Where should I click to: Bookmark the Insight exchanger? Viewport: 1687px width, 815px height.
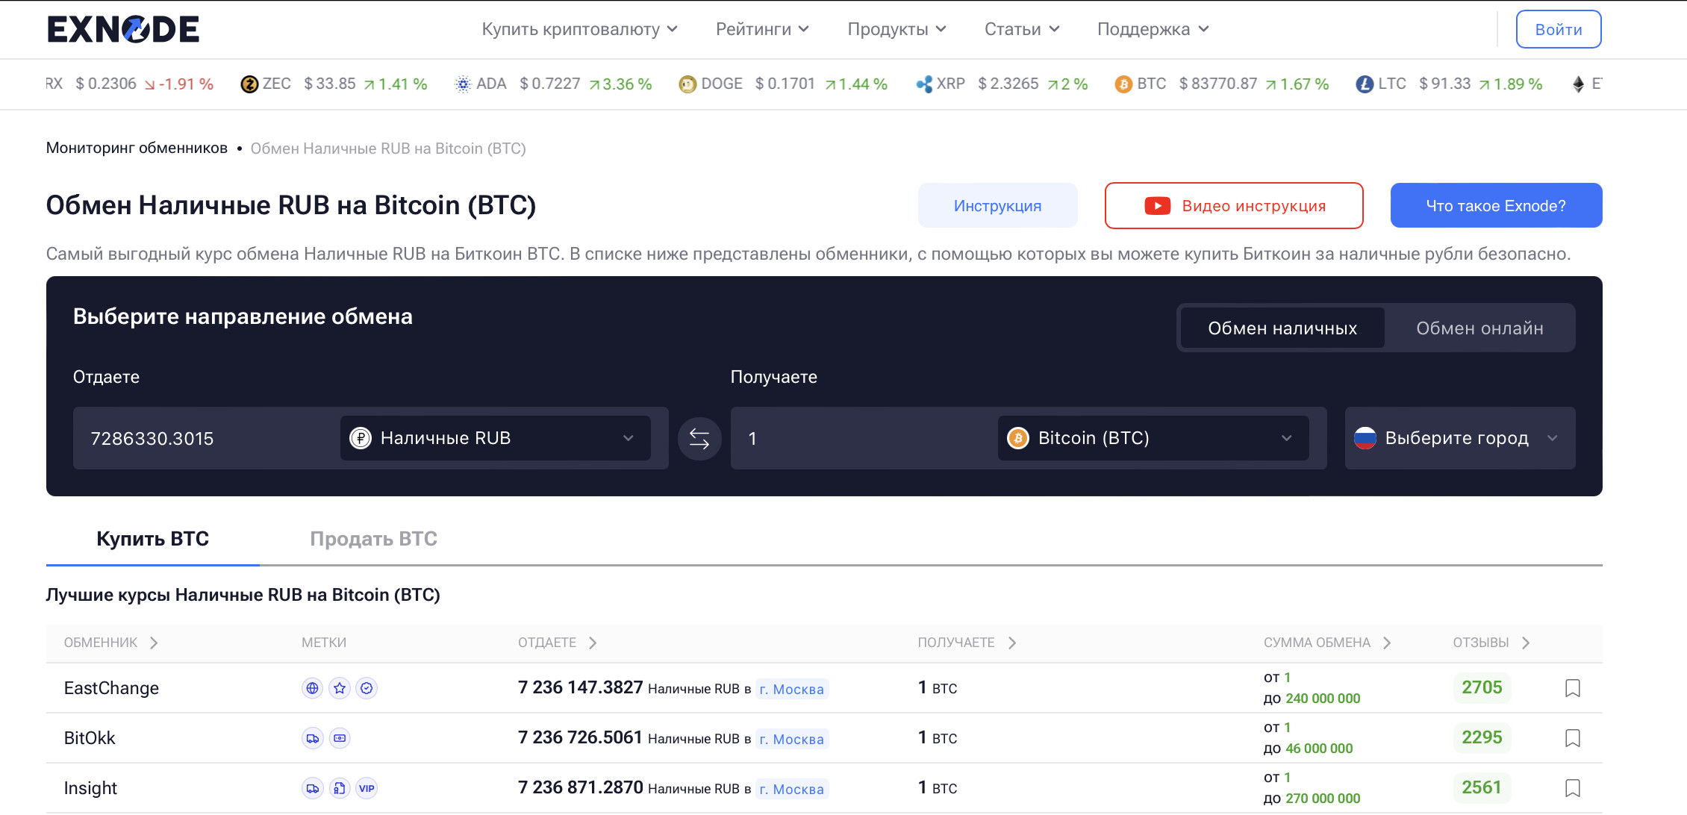pyautogui.click(x=1572, y=788)
